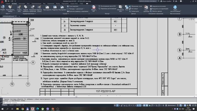Click Выгрузить в исходный файл
197x111 pixels.
(159, 9)
